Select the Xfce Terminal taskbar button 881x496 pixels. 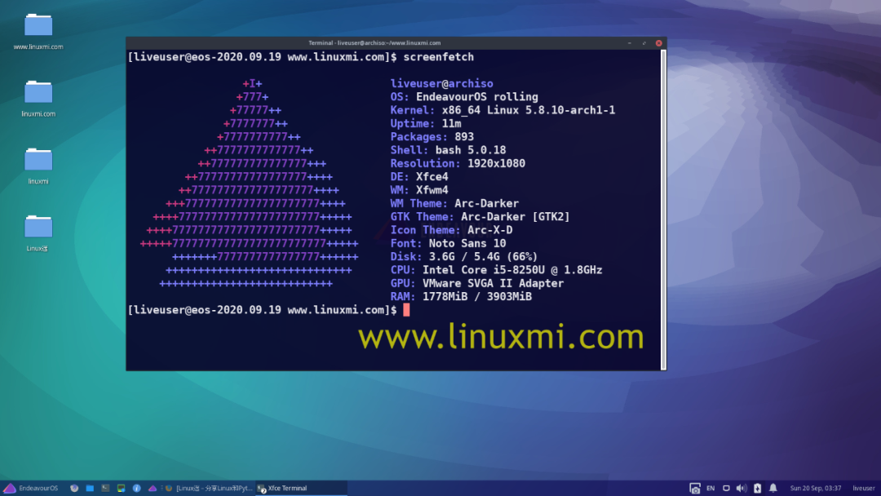coord(301,488)
